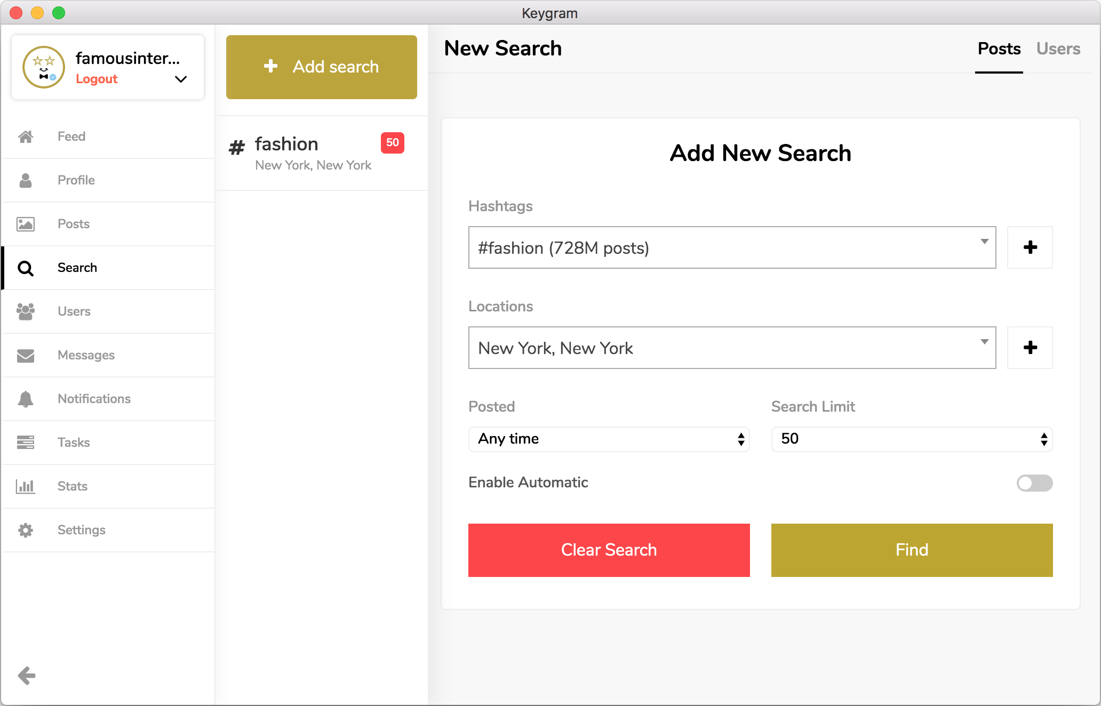
Task: Expand the account chevron menu
Action: pyautogui.click(x=181, y=79)
